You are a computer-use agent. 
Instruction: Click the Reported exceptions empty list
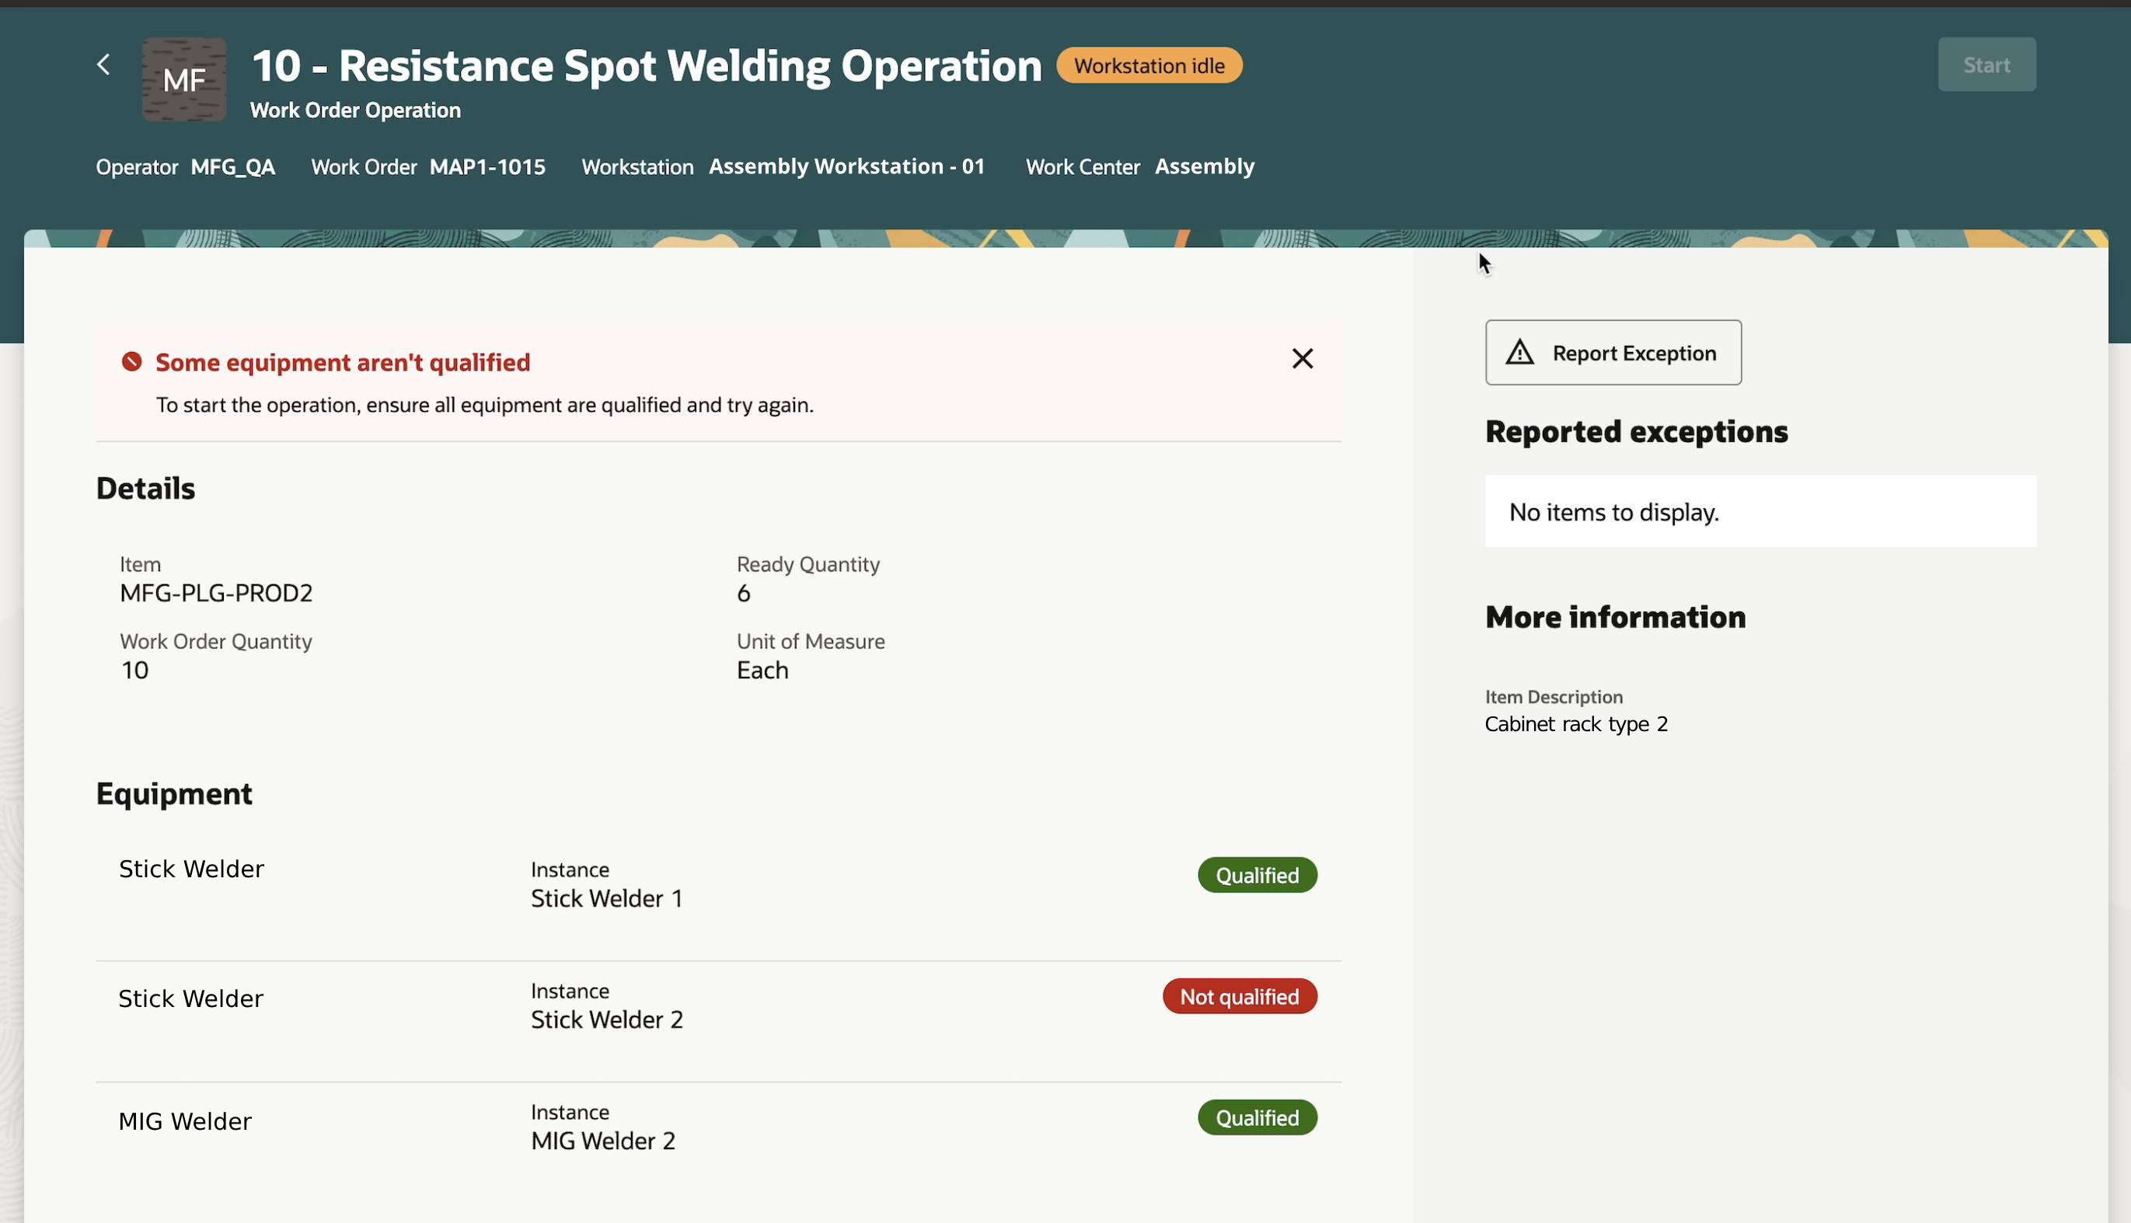[x=1759, y=512]
